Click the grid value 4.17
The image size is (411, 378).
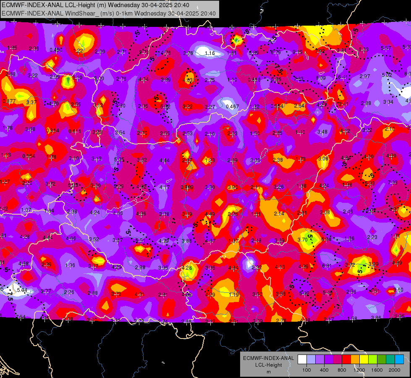(x=164, y=187)
